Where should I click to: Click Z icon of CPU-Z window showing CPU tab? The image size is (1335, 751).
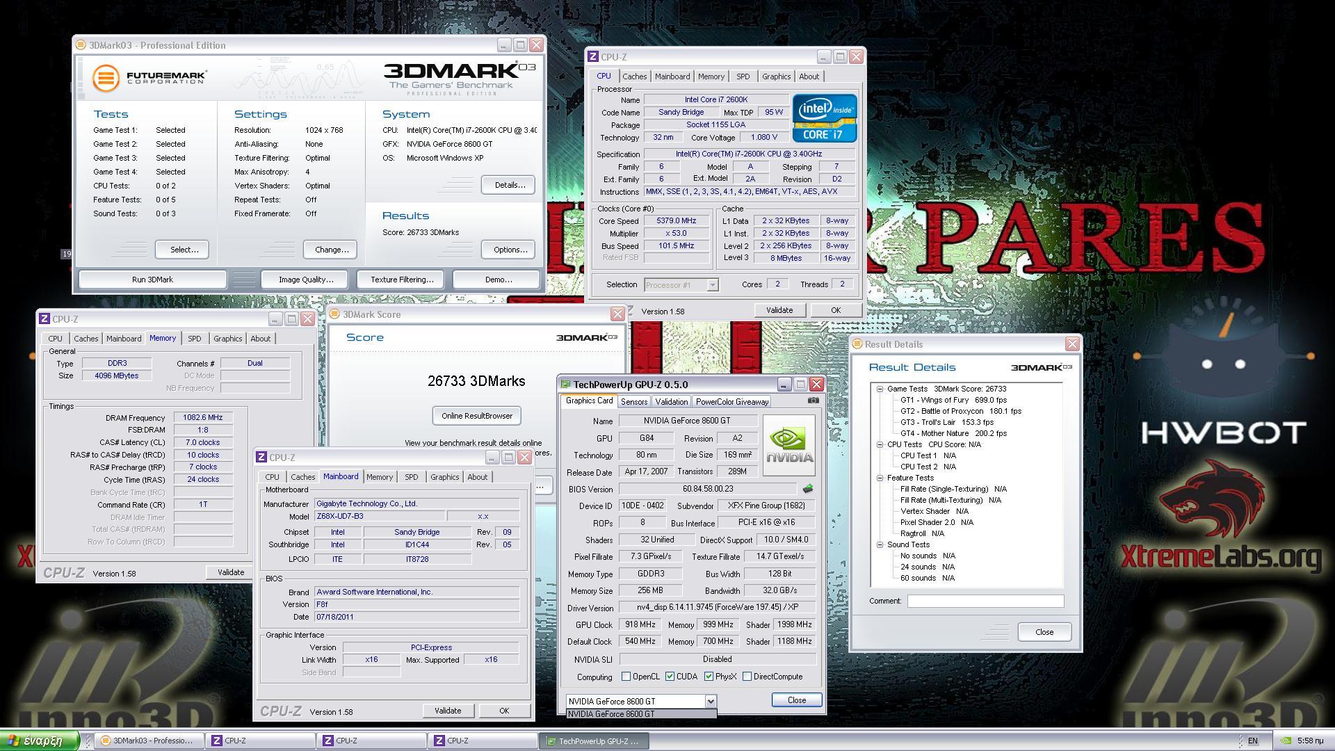pyautogui.click(x=593, y=57)
